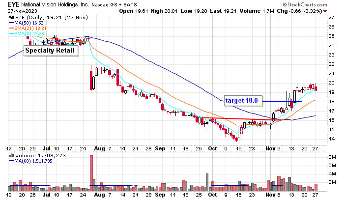The height and width of the screenshot is (199, 344).
Task: Click the Aug label under the price chart
Action: click(99, 148)
